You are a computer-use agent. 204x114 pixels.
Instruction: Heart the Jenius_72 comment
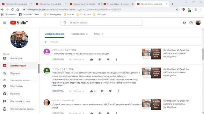click(108, 60)
